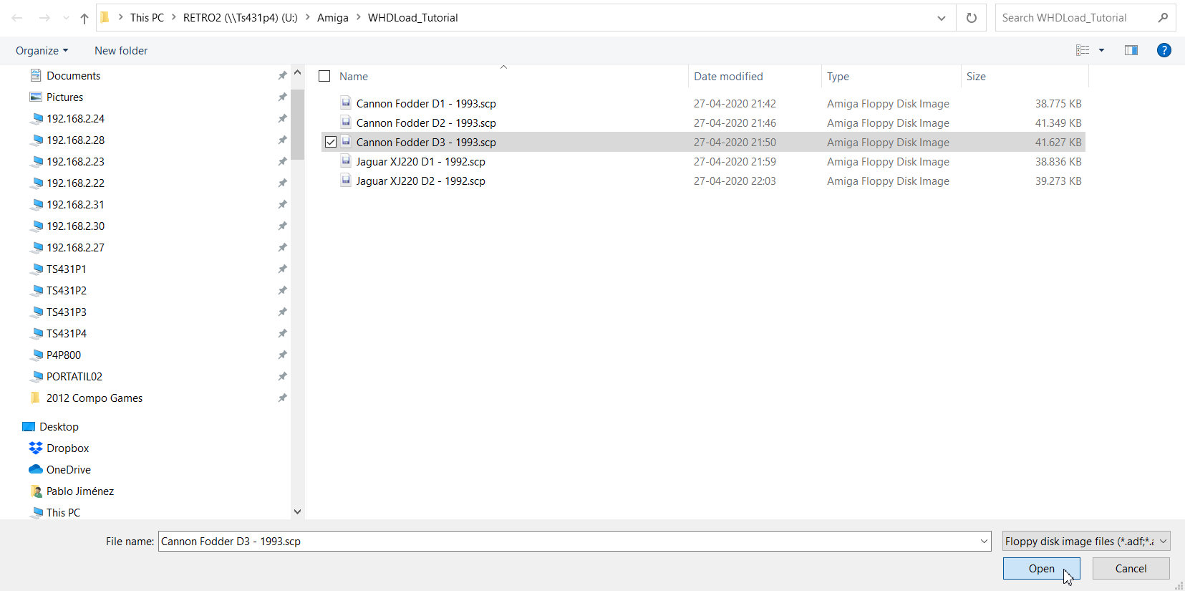Viewport: 1185px width, 591px height.
Task: Open network location 192.168.2.28
Action: point(75,140)
